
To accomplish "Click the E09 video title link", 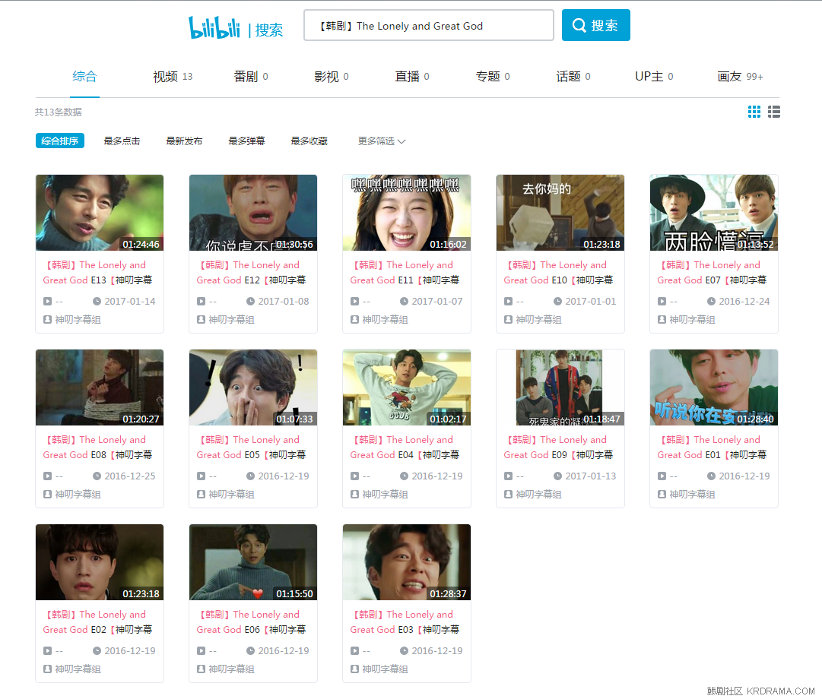I will coord(558,447).
